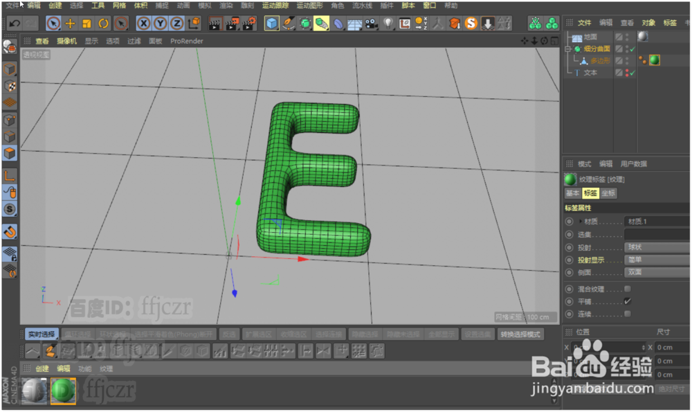Click the Undo arrow icon
The height and width of the screenshot is (412, 692).
tap(14, 24)
